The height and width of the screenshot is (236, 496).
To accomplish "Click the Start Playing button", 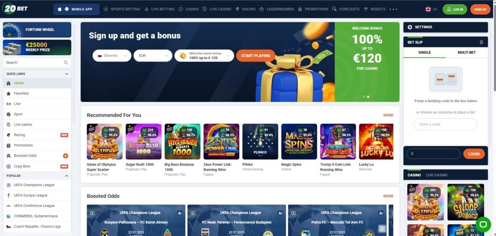I will tap(256, 56).
